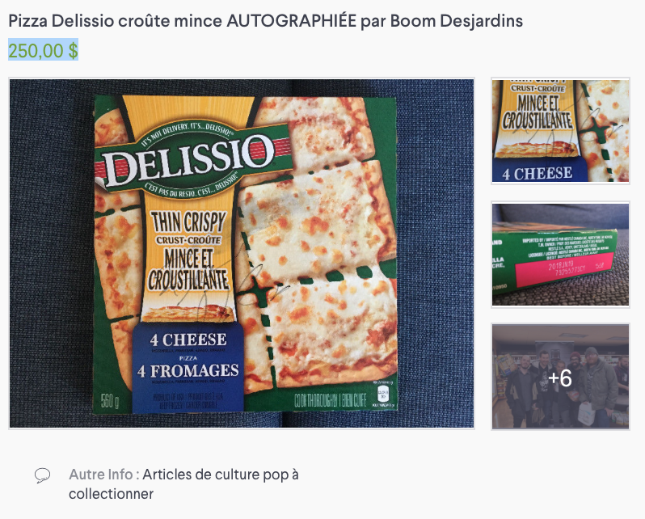Screen dimensions: 645x519
Task: Click the word AUTOGRAPHIÉE in the title
Action: 291,20
